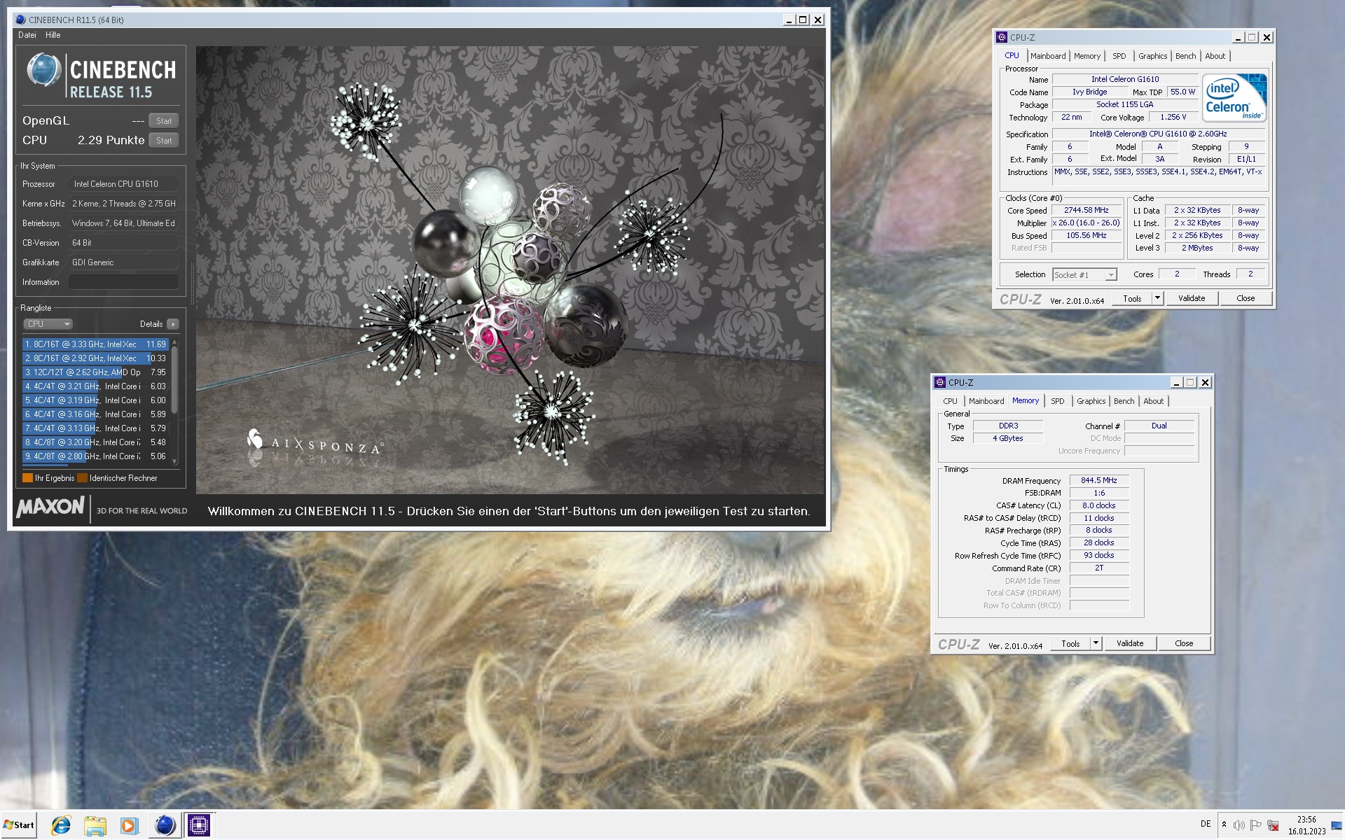Open Graphics tab in upper CPU-Z window
The height and width of the screenshot is (840, 1345).
(1152, 56)
